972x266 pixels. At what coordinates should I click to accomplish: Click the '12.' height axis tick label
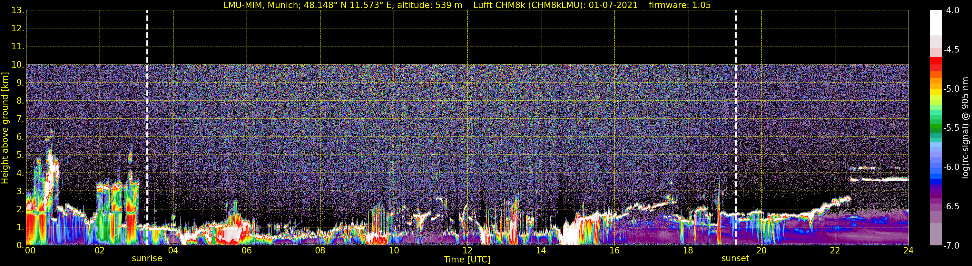tap(18, 29)
